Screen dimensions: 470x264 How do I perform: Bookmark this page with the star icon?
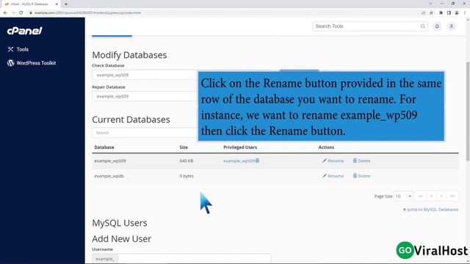(x=431, y=13)
